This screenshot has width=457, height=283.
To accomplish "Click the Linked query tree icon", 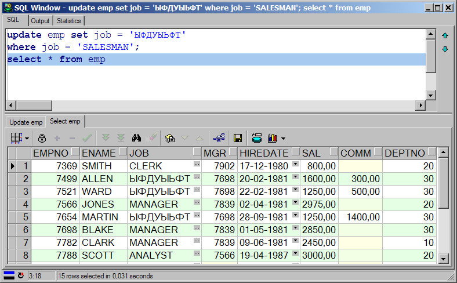I will pos(219,138).
